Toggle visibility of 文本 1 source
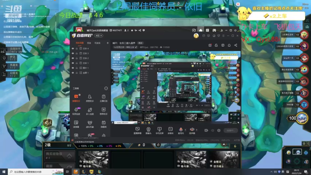Image resolution: width=311 pixels, height=175 pixels. [x=73, y=63]
